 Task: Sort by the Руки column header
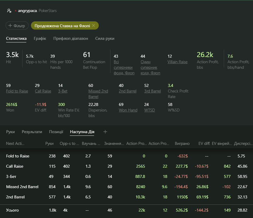(49, 143)
